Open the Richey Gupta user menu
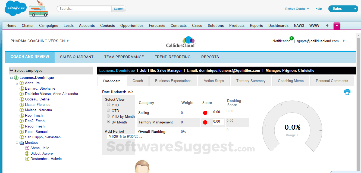This screenshot has height=173, width=361. 297,9
